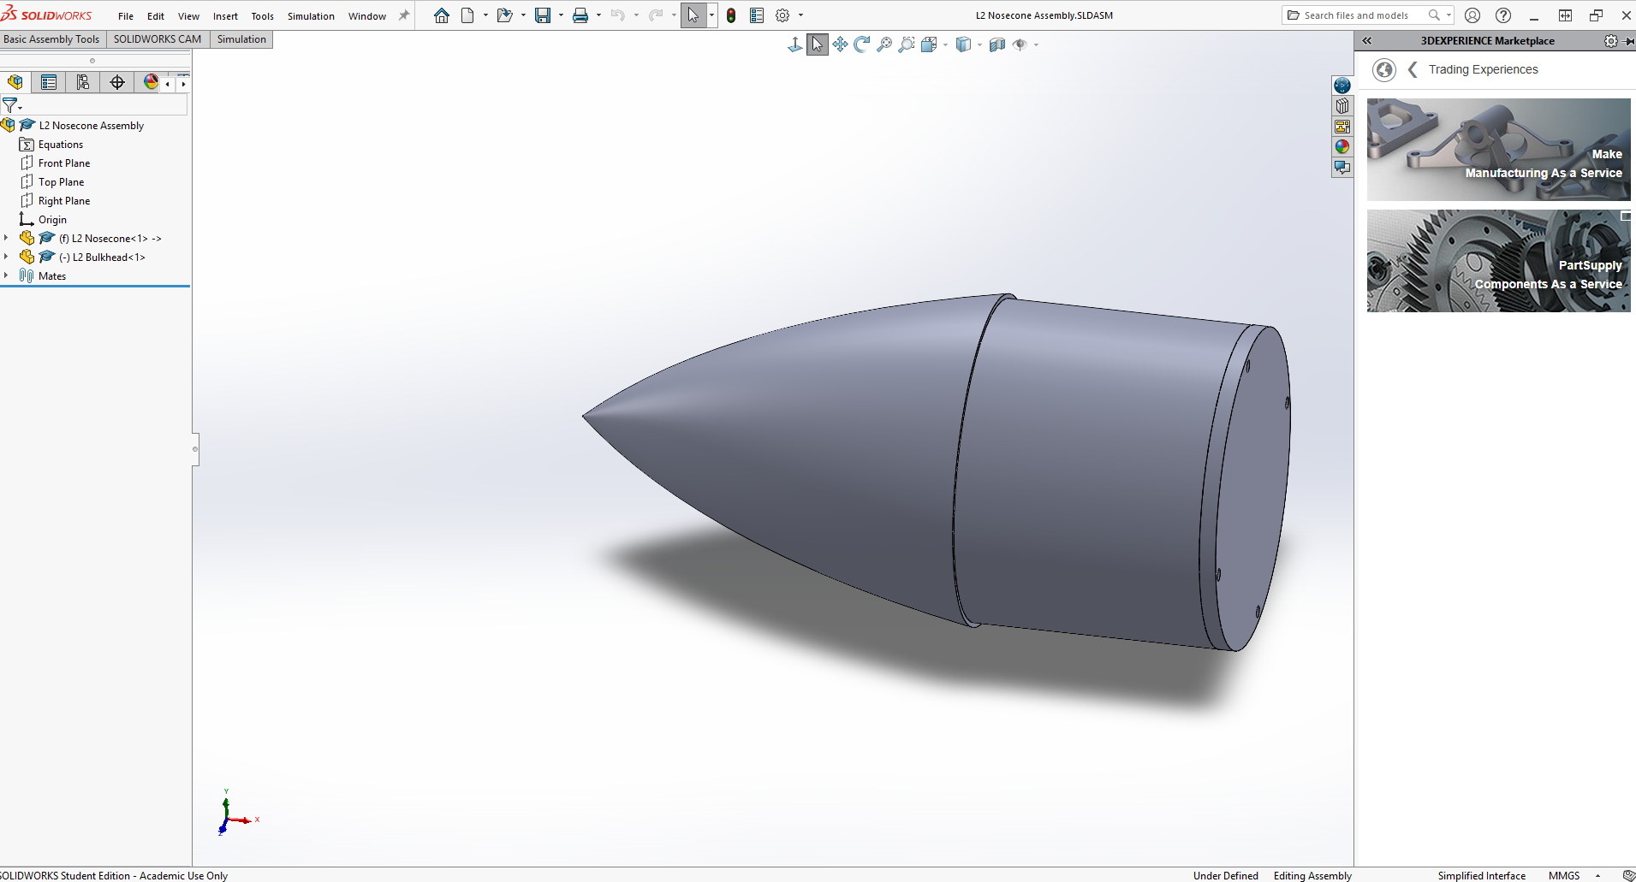This screenshot has width=1636, height=882.
Task: Open FeatureManager design tree tab
Action: pos(15,82)
